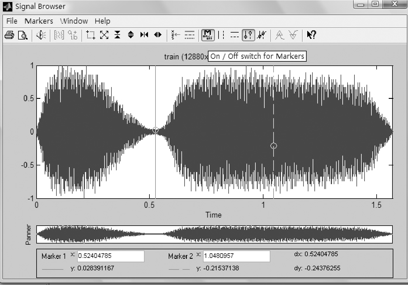Click the dx value 0.52404785
This screenshot has height=285, width=408.
click(x=321, y=254)
